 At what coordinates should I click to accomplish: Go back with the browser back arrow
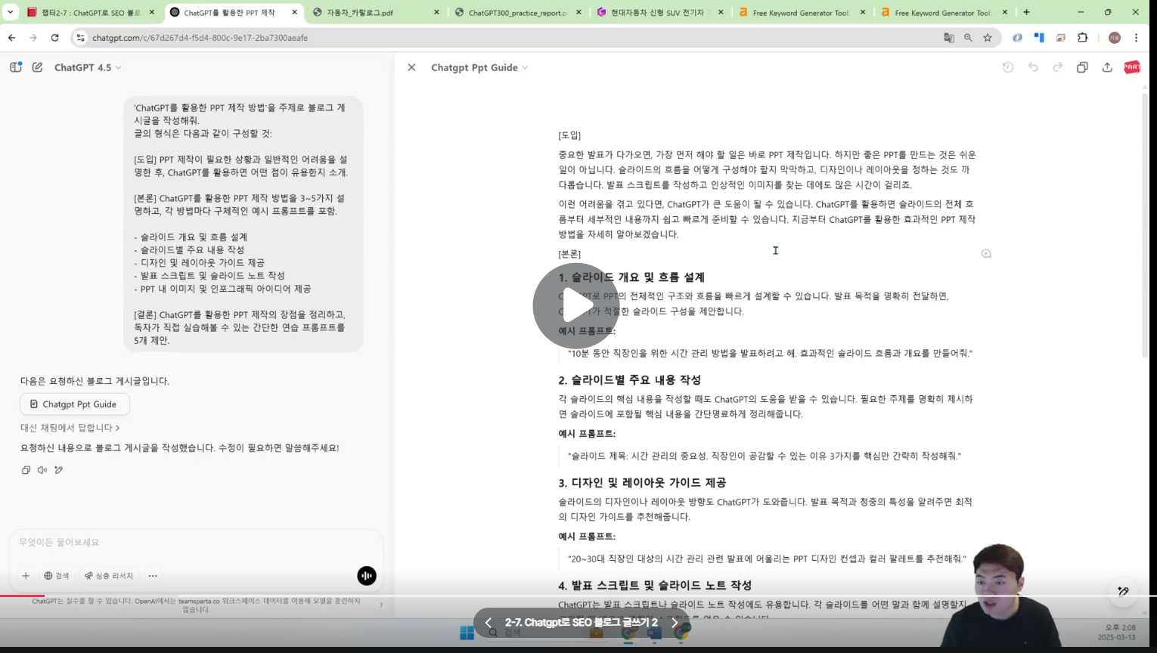point(11,38)
